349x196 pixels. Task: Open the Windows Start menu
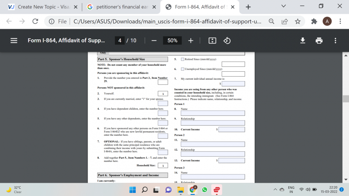point(132,190)
